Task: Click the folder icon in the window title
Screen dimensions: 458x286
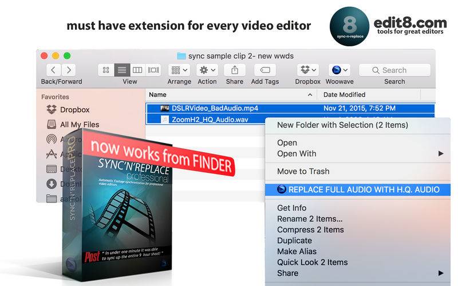Action: 181,55
